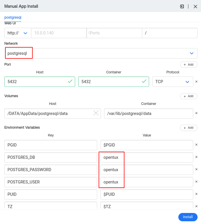The height and width of the screenshot is (223, 201).
Task: Click the POSTGRES_USER key field
Action: tap(51, 182)
